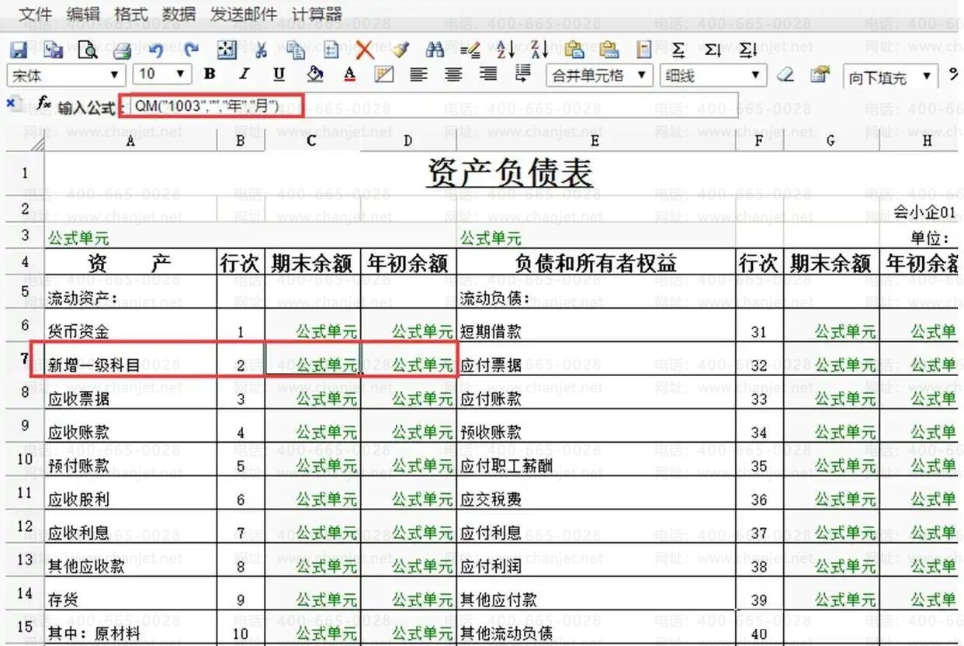
Task: Center align text icon
Action: 453,74
